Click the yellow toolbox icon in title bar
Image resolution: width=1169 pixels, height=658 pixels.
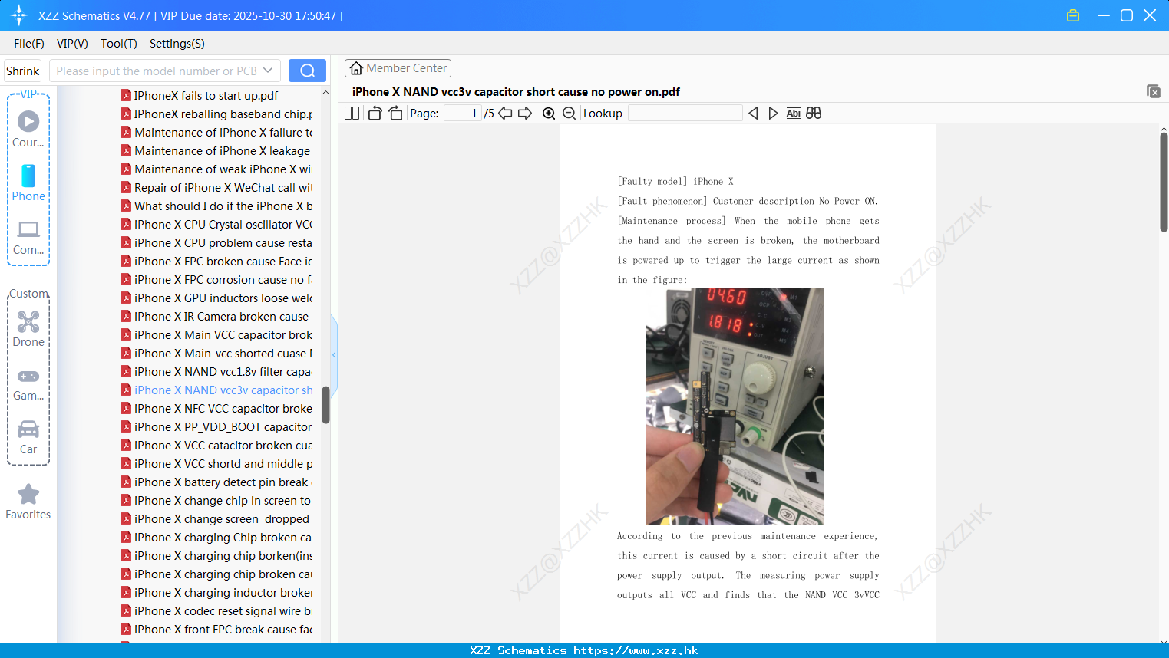(1073, 15)
